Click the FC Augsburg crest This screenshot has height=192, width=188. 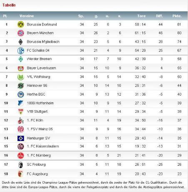(20, 174)
